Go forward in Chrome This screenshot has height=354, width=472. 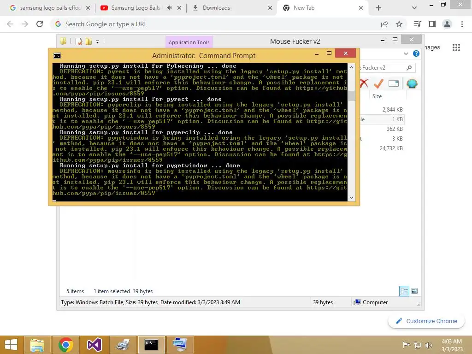(25, 24)
